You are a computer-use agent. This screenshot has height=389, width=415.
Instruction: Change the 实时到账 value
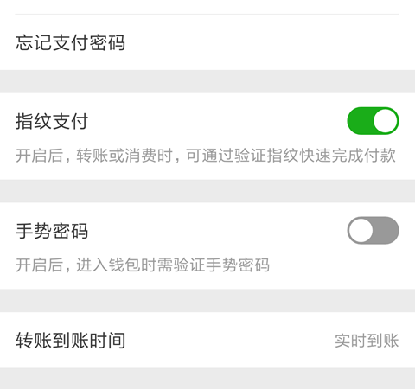(x=367, y=341)
